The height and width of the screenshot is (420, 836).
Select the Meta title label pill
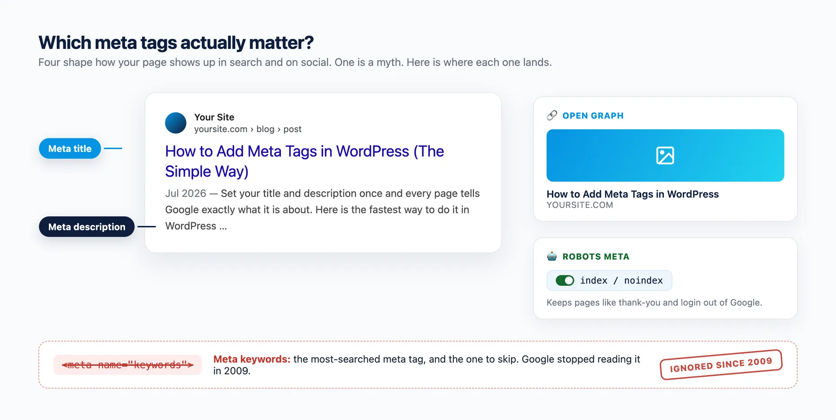click(x=70, y=149)
